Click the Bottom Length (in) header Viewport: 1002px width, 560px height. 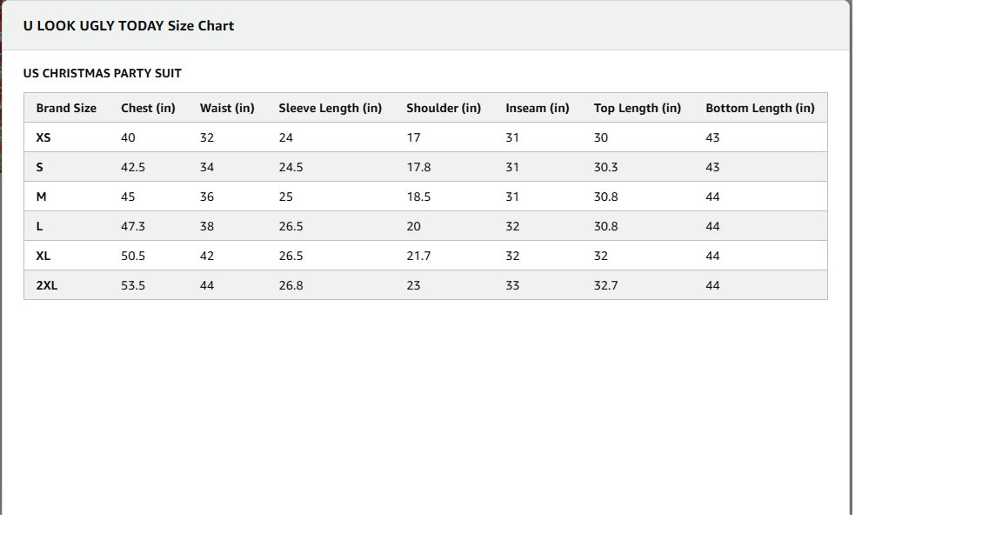[x=760, y=109]
